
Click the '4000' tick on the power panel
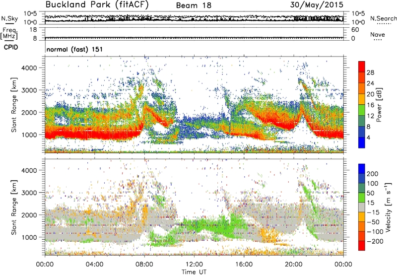pyautogui.click(x=29, y=68)
